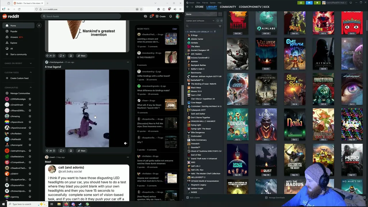Open Steam announcements megaphone button
368x207 pixels.
(x=309, y=3)
